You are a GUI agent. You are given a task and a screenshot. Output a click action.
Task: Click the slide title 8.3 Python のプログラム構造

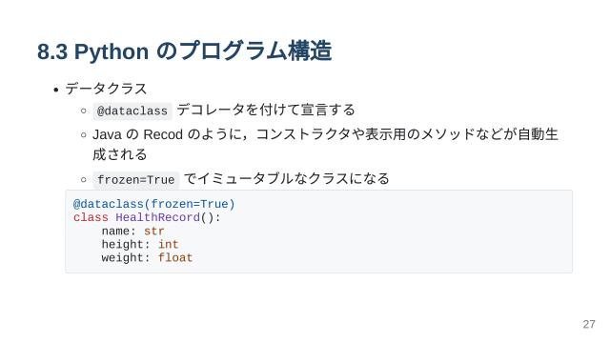pos(184,50)
